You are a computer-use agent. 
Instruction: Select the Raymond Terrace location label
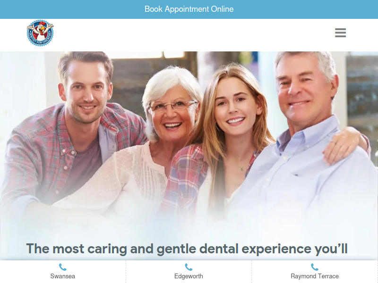point(315,276)
